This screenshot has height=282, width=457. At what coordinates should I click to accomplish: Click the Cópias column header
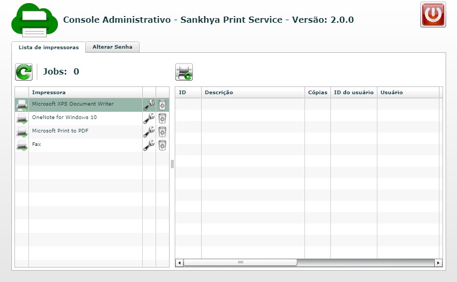click(317, 92)
